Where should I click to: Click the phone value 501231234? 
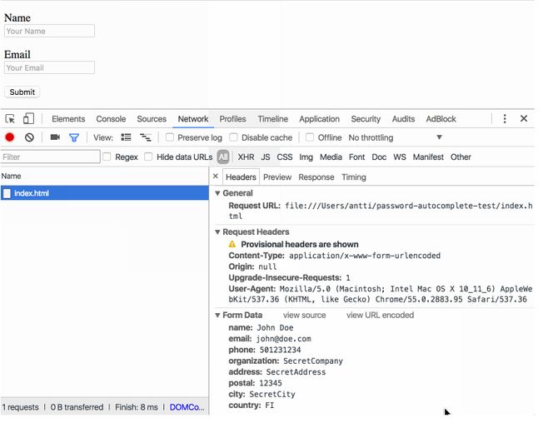280,350
